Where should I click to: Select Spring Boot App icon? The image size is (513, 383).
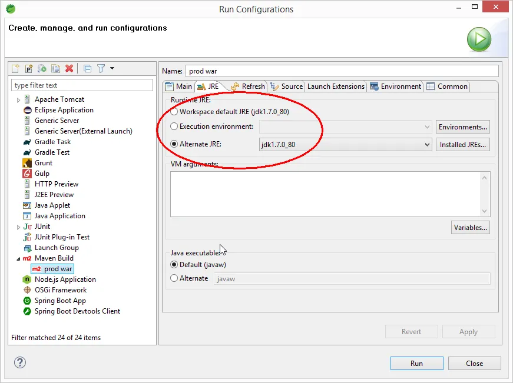pos(27,301)
